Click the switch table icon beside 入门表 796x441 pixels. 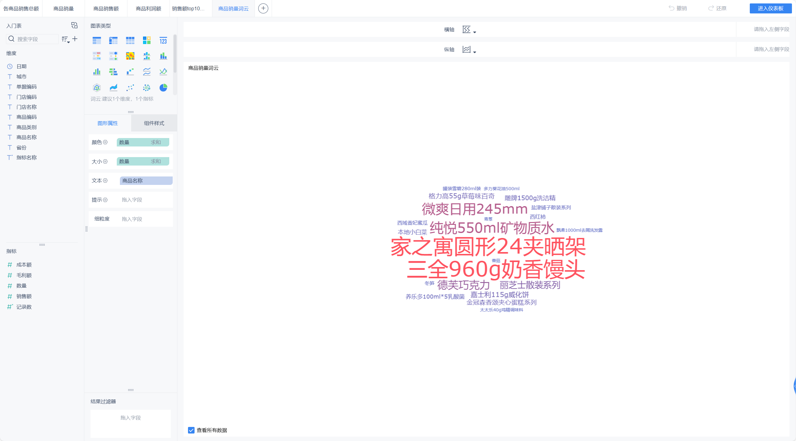(x=74, y=25)
